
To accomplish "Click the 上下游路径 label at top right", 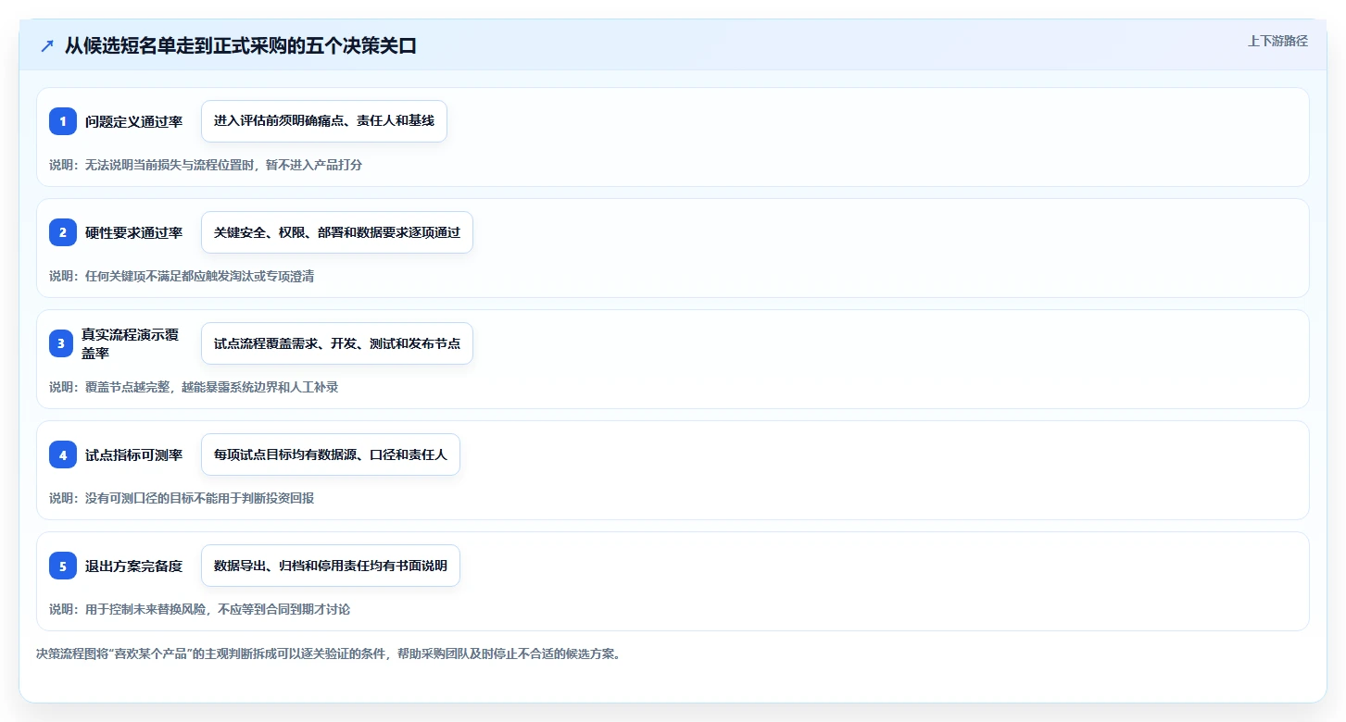I will [x=1277, y=41].
